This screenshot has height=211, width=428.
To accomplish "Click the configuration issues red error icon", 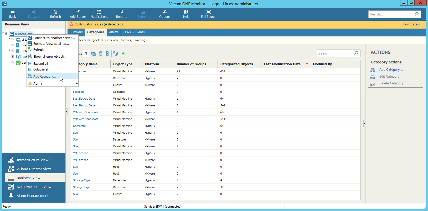I will [x=71, y=24].
